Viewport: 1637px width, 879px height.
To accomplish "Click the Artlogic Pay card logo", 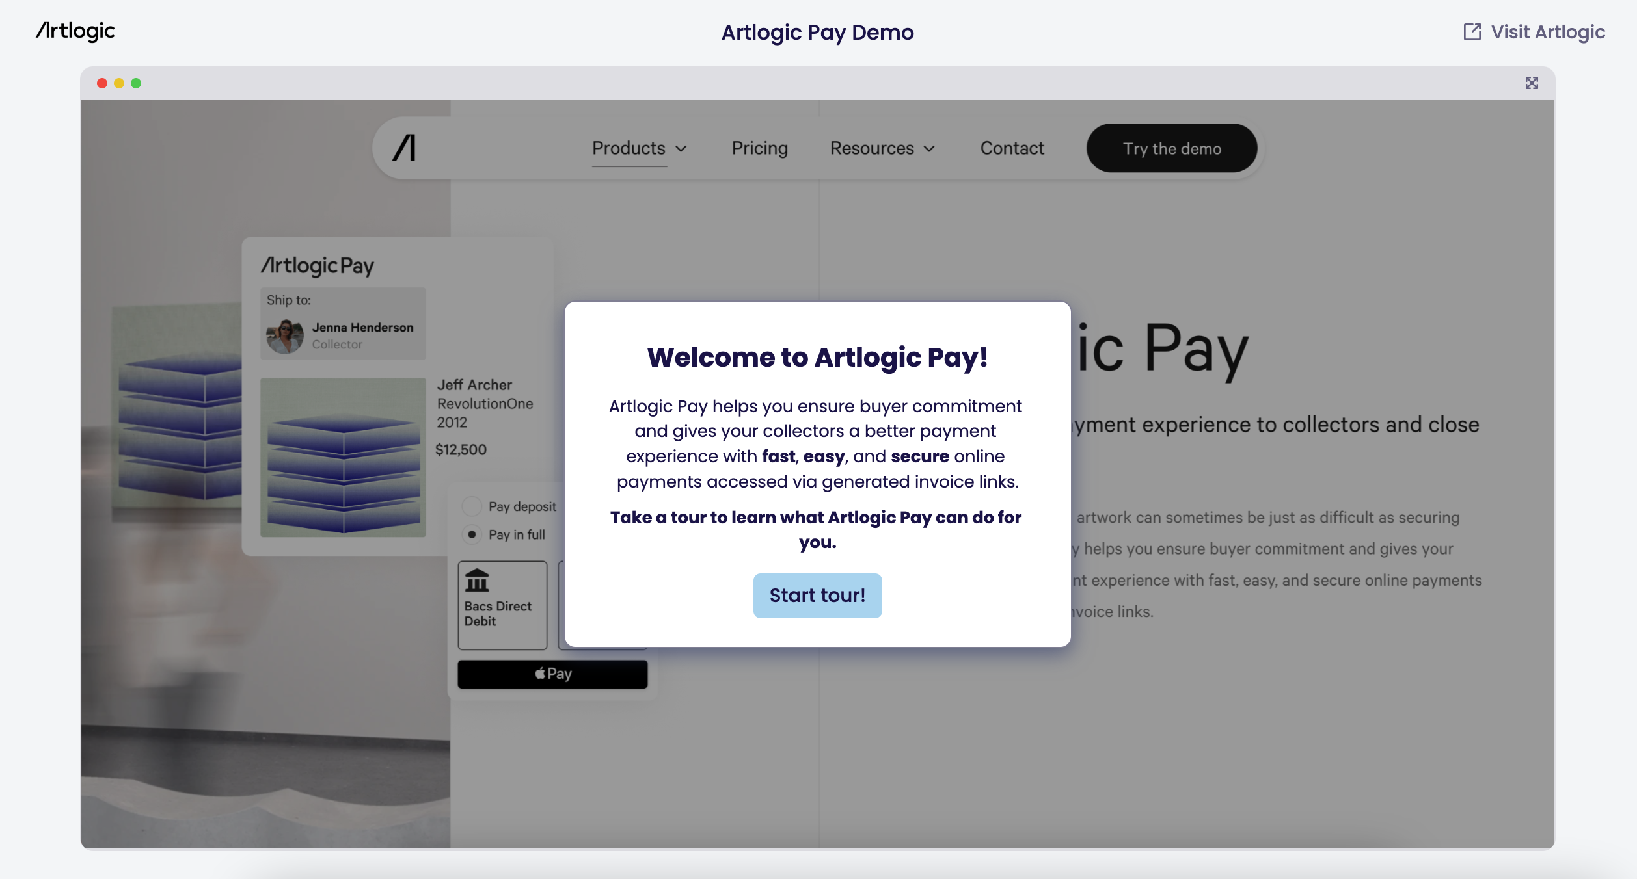I will click(x=318, y=265).
